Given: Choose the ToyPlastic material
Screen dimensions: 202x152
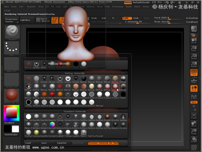Looking at the screenshot, I should [29, 133].
